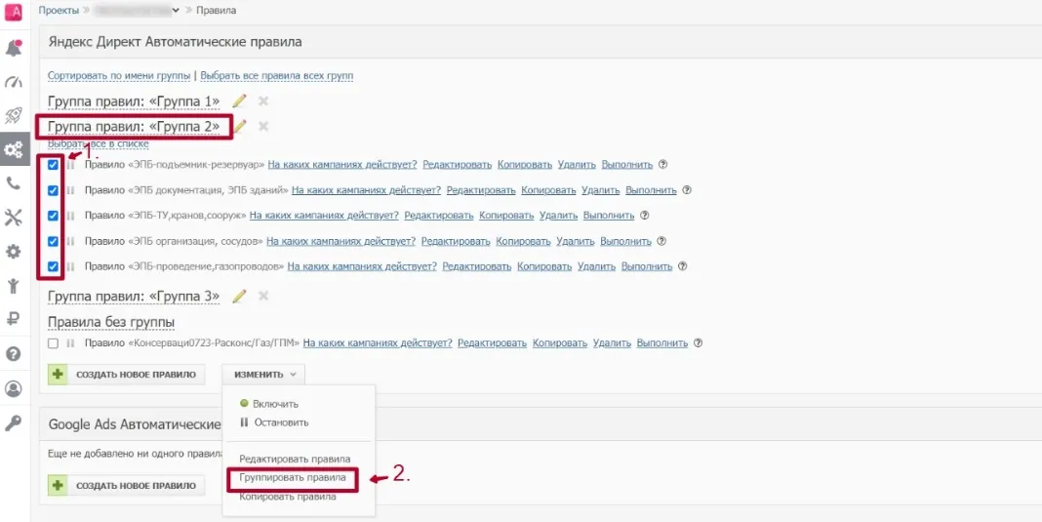
Task: Click «Выбрать все в списке» link
Action: 99,143
